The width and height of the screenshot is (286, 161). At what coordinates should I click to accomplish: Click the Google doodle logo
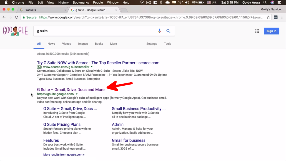point(15,31)
